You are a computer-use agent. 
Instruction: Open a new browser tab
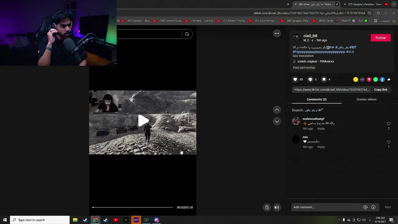click(288, 4)
